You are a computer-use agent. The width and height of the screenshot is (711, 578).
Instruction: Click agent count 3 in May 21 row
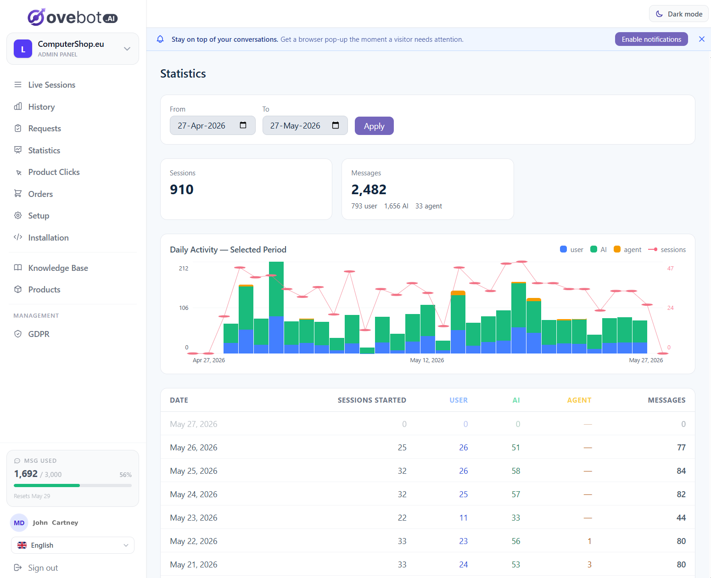point(589,564)
